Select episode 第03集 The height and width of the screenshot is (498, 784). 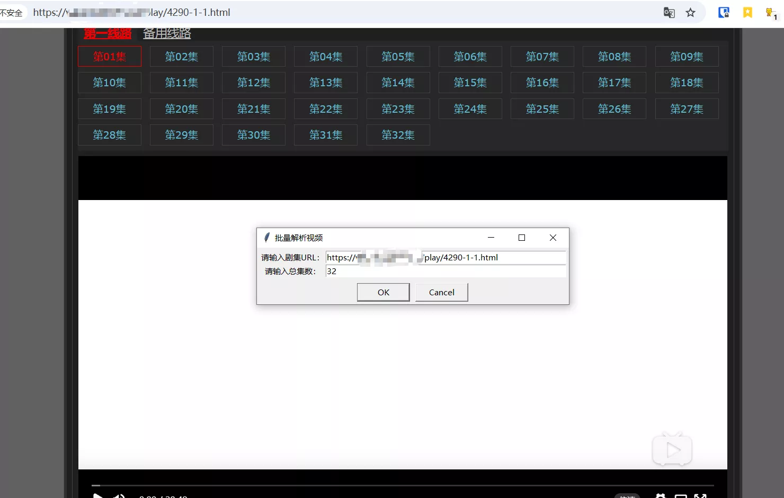pos(254,57)
